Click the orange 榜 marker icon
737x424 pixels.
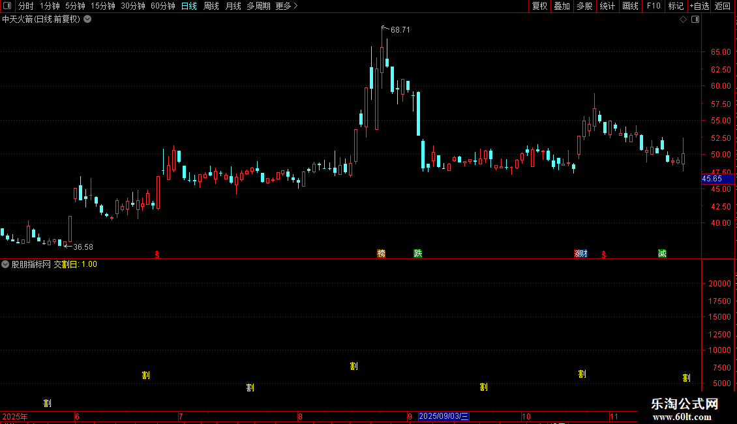click(x=381, y=253)
